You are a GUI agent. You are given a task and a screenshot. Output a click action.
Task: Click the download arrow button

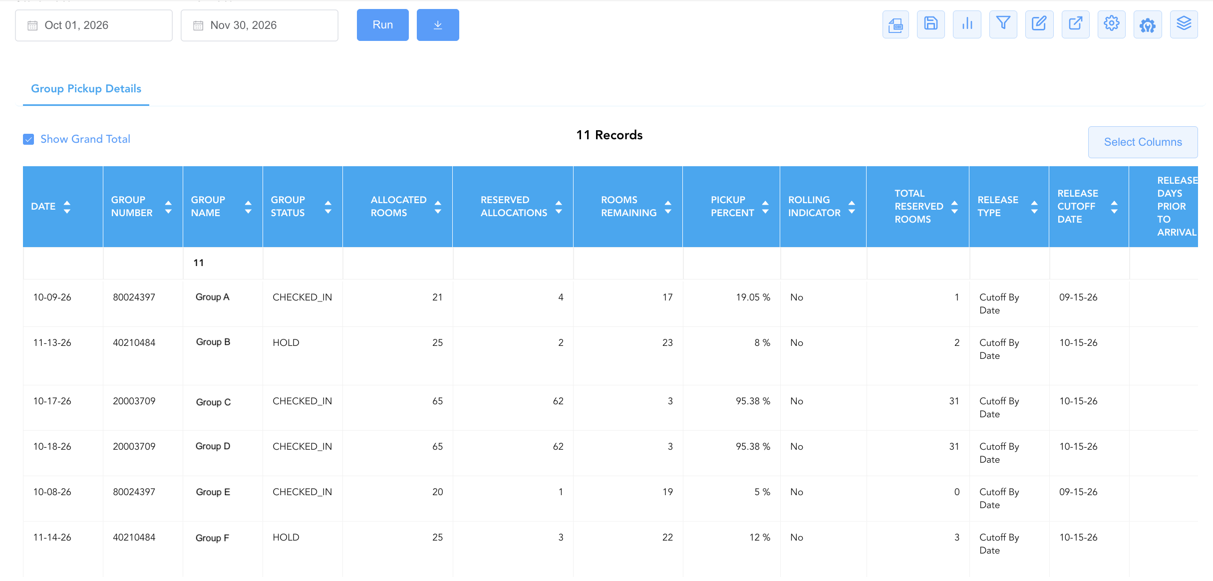point(438,25)
